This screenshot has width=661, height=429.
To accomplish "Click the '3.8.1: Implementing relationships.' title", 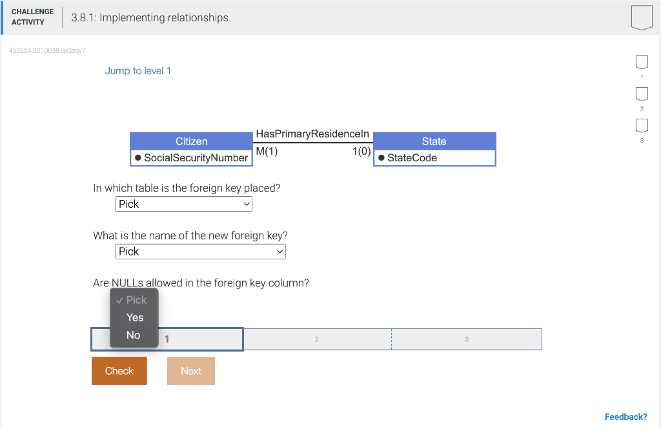I will (151, 17).
